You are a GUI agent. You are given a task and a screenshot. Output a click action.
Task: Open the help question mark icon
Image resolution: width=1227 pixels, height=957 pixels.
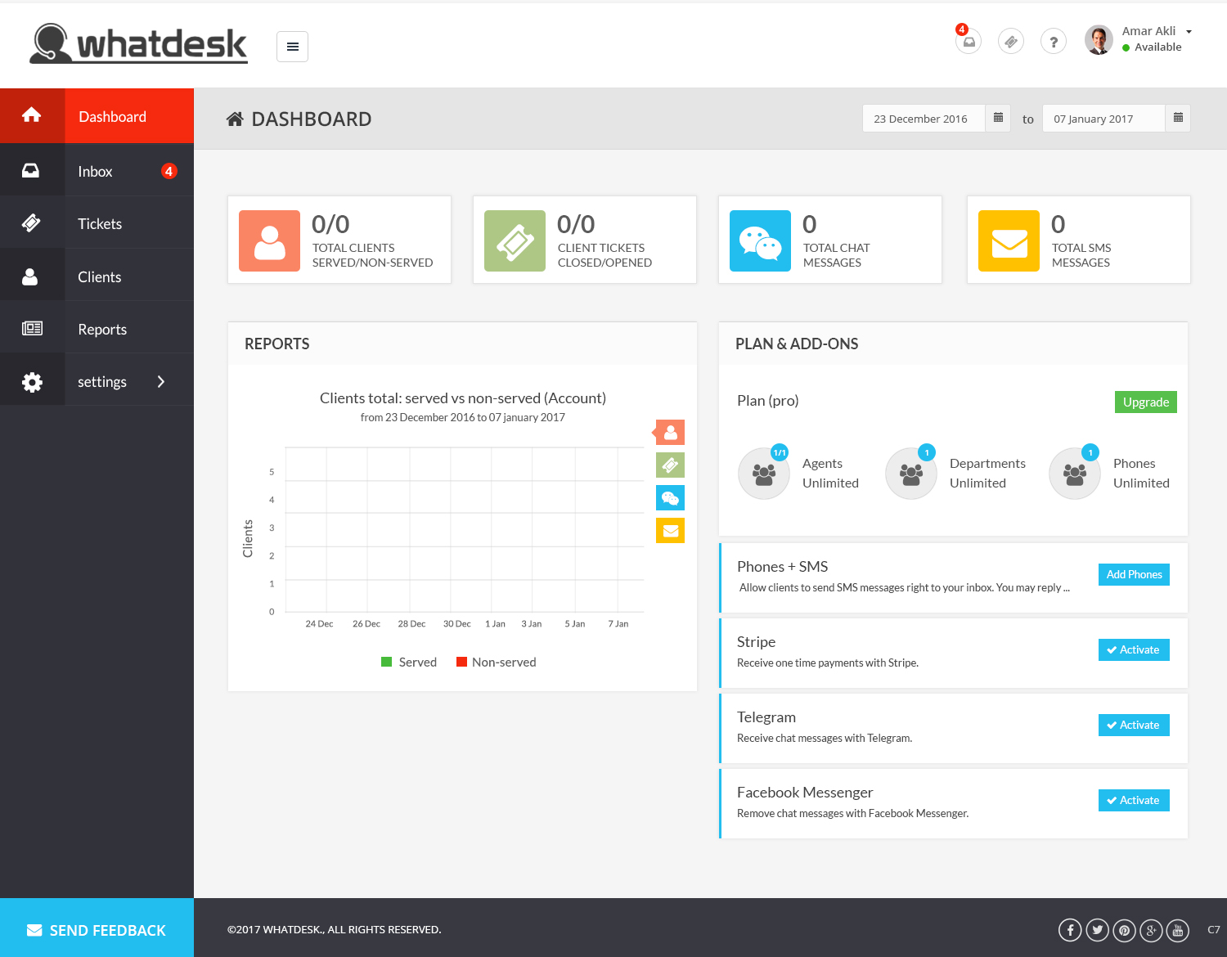click(1054, 41)
